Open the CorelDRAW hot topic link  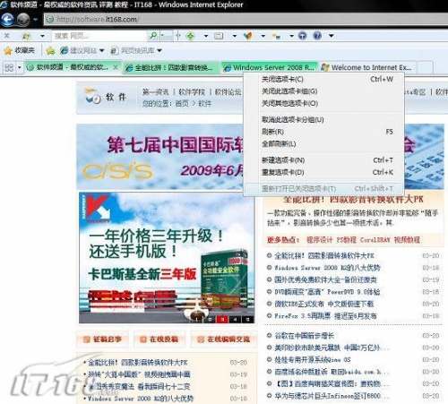(x=375, y=240)
